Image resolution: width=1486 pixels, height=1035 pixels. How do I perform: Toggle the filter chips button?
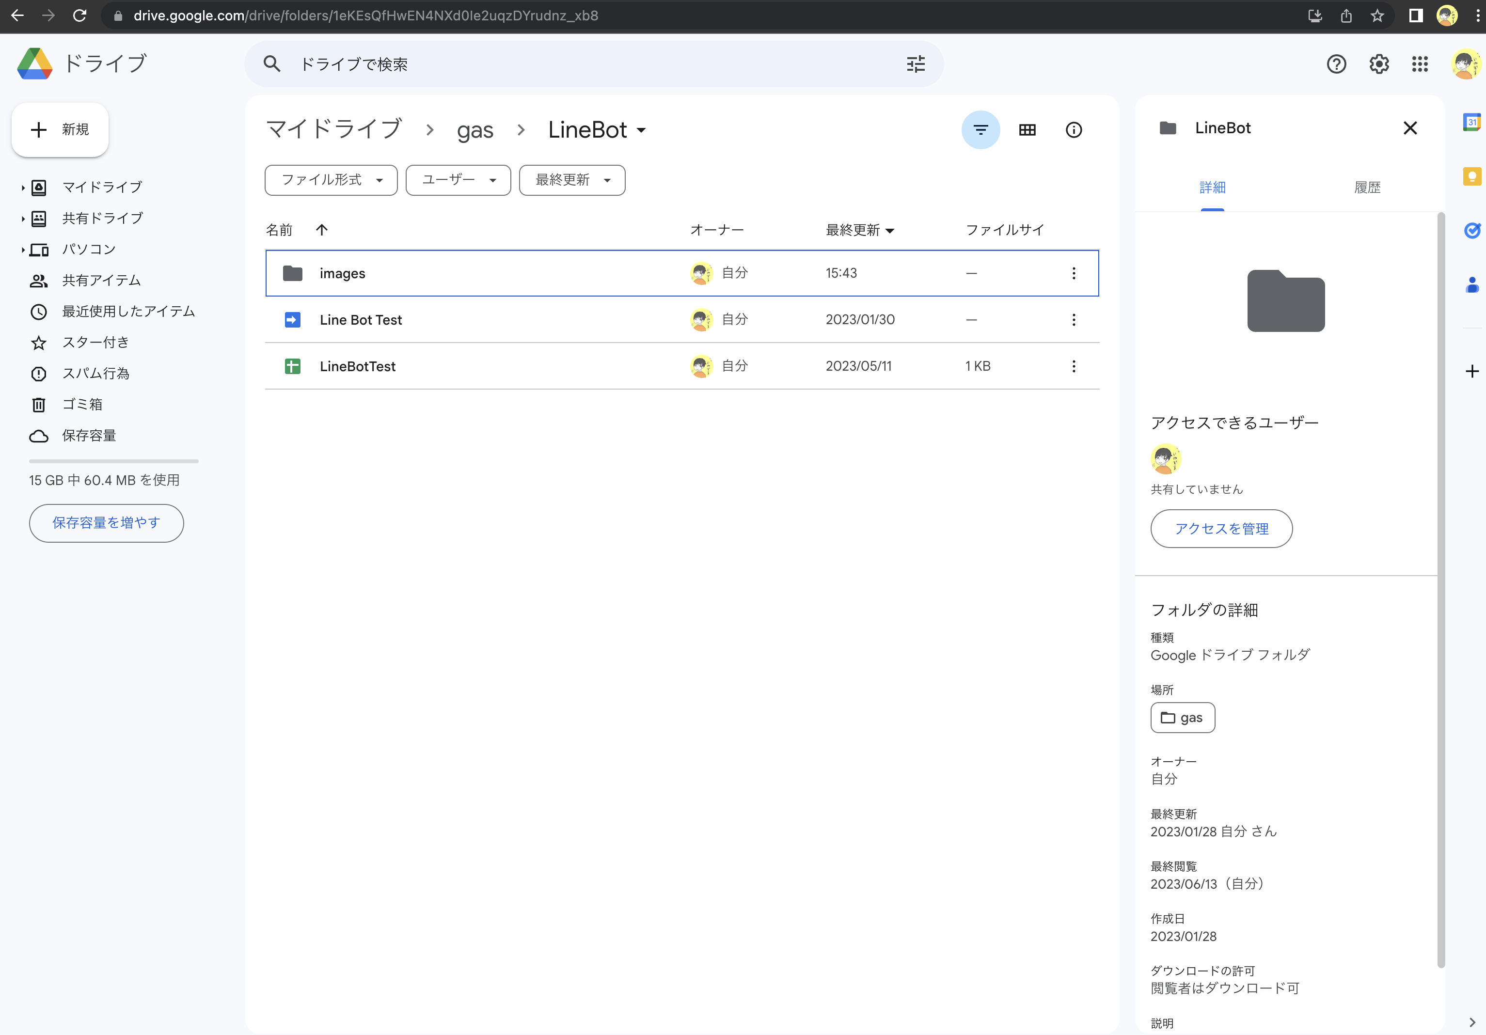[x=980, y=130]
